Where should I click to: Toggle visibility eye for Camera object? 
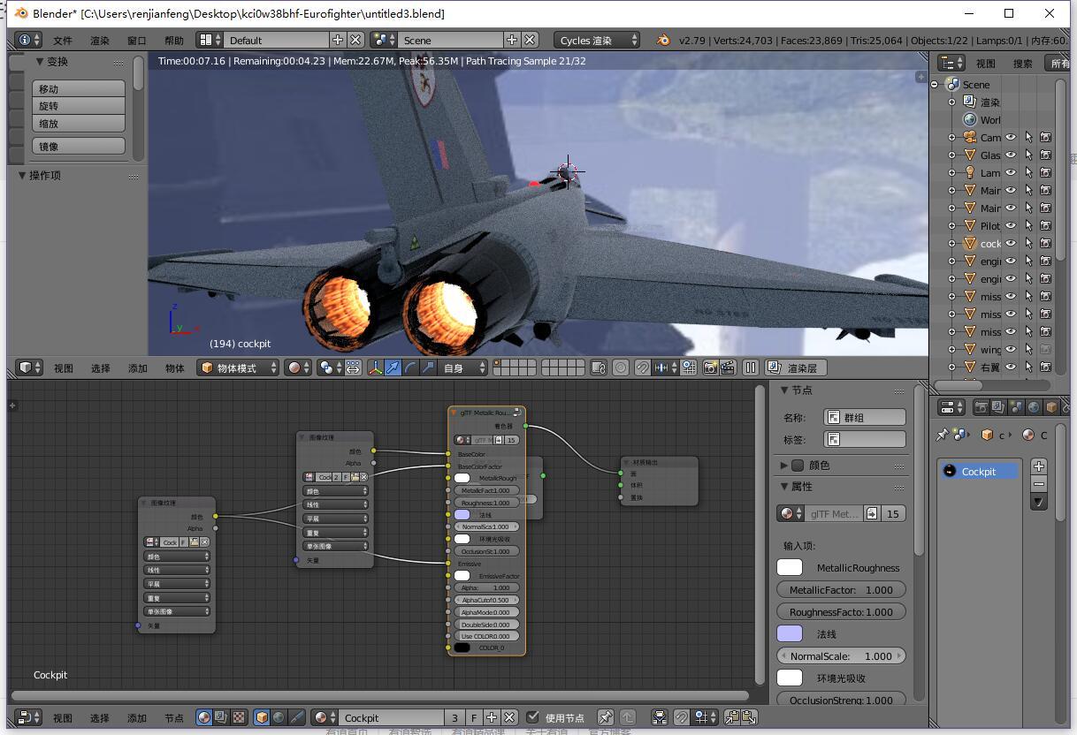pos(1011,137)
